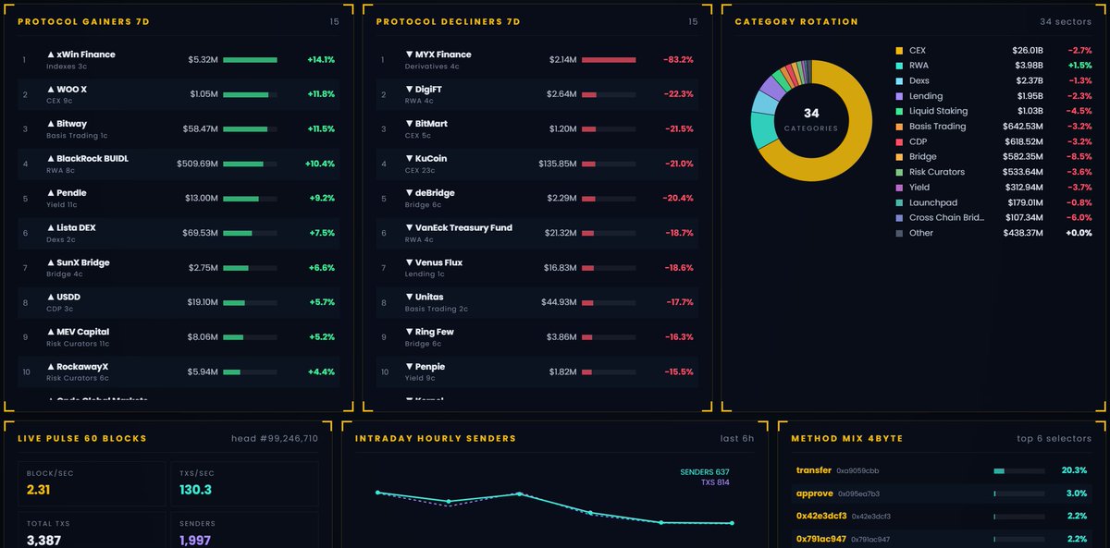Select VanEck Treasury Fund entry
1110x548 pixels.
coord(463,228)
